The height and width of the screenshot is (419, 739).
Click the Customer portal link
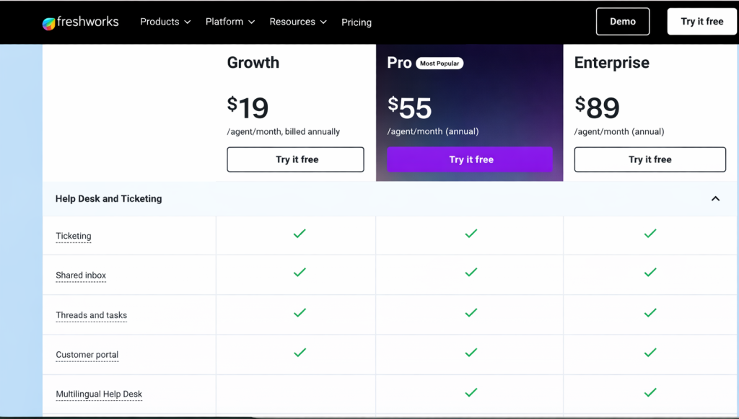87,354
